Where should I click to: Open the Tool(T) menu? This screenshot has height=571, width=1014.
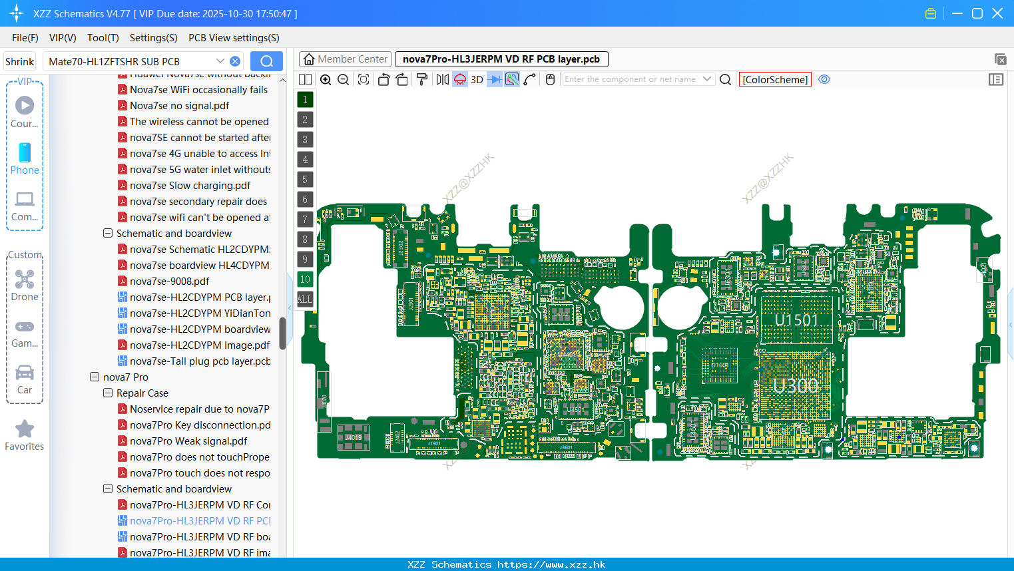click(x=103, y=38)
